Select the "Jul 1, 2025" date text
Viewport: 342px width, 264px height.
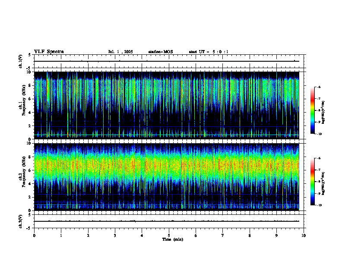pos(120,52)
